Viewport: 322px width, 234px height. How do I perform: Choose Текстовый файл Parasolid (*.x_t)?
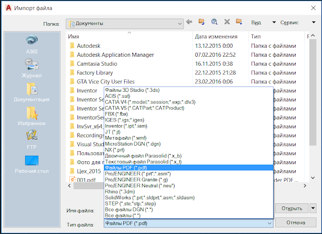[x=189, y=162]
